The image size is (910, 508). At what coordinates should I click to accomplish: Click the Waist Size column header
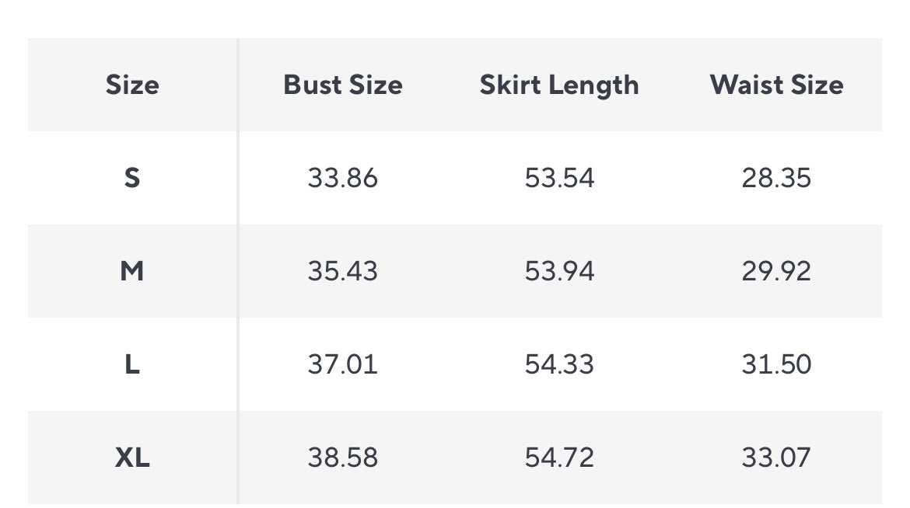[776, 85]
